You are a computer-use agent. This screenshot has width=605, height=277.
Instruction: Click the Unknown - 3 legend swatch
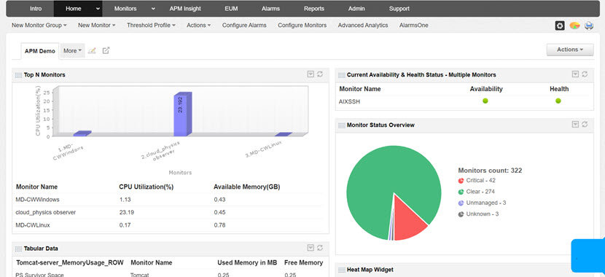click(x=461, y=214)
